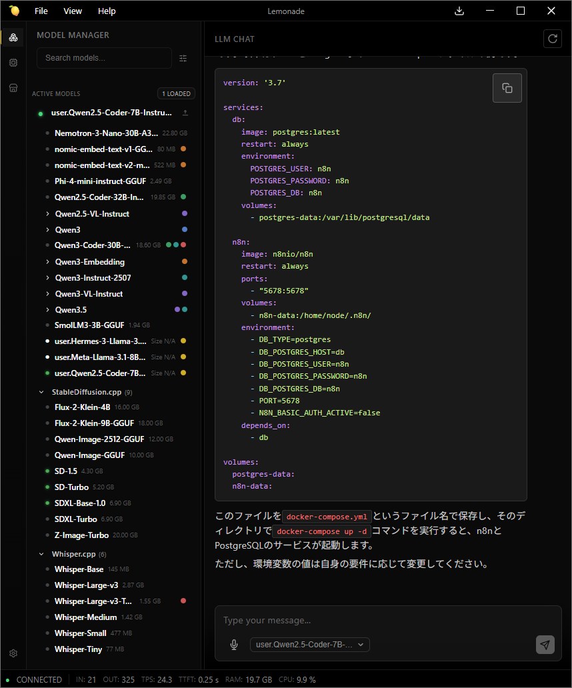Image resolution: width=572 pixels, height=688 pixels.
Task: Open the marketplace store icon in sidebar
Action: (13, 88)
